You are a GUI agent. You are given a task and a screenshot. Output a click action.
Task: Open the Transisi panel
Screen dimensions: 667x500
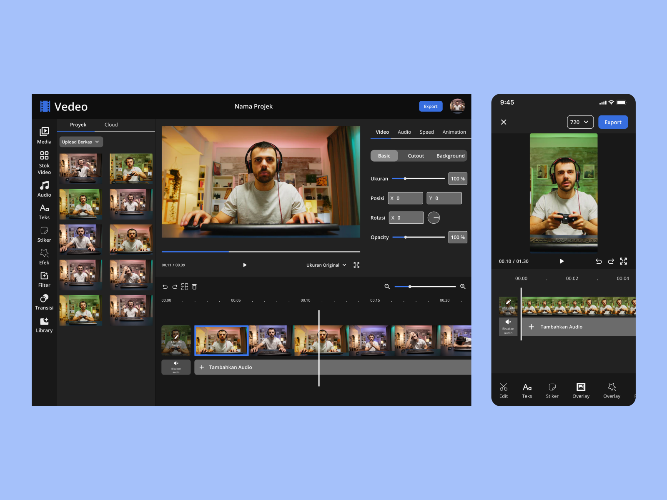(x=44, y=302)
